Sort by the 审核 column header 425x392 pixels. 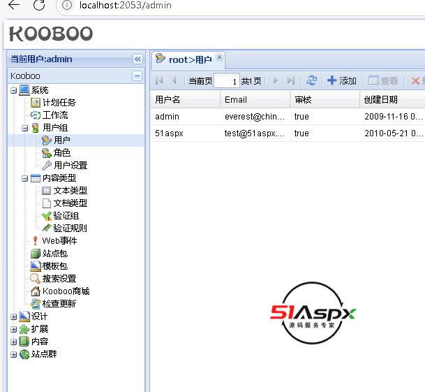click(x=325, y=100)
